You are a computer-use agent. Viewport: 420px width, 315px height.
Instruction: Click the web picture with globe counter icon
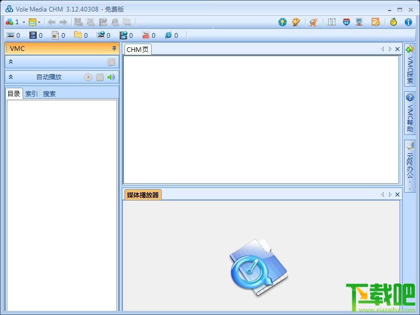click(101, 35)
